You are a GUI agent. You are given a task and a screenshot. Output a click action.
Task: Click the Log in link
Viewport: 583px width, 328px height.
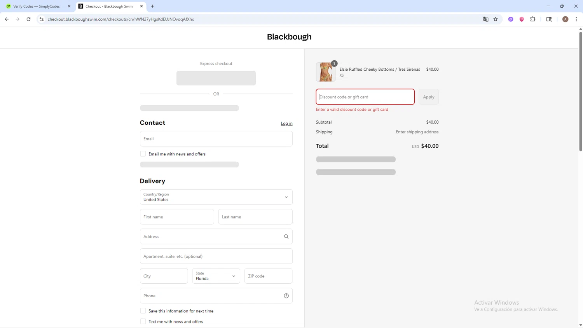tap(287, 123)
